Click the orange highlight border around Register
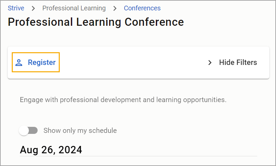276x166 pixels. click(x=36, y=53)
